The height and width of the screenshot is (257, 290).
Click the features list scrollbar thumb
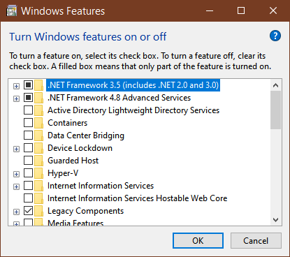(276, 110)
